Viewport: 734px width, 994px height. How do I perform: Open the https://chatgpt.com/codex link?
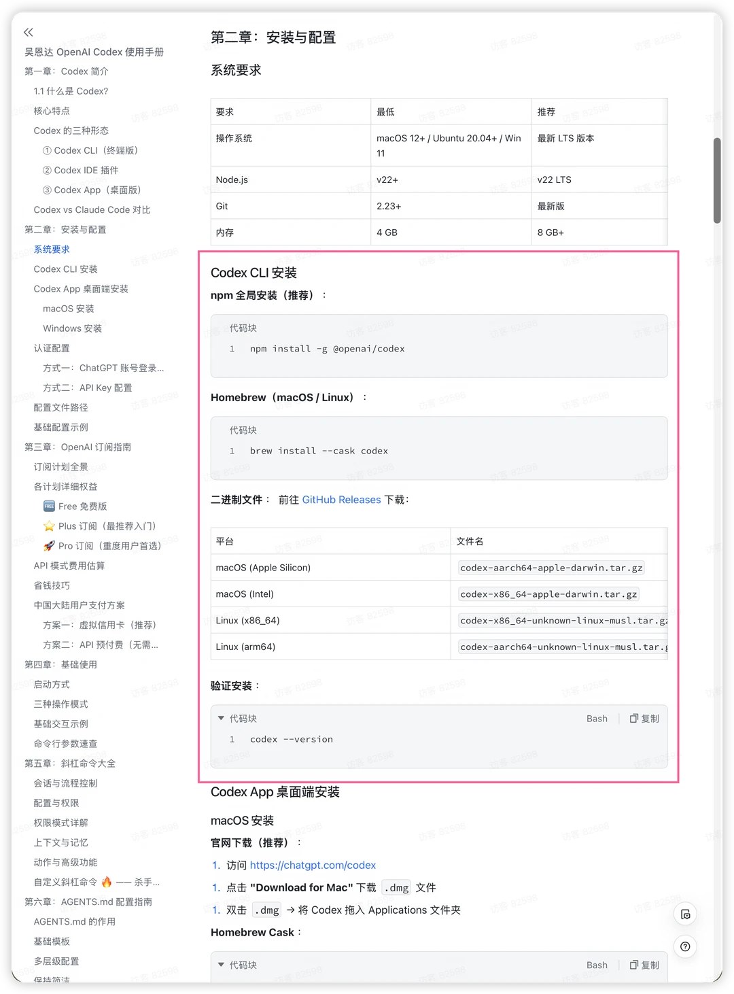coord(313,865)
